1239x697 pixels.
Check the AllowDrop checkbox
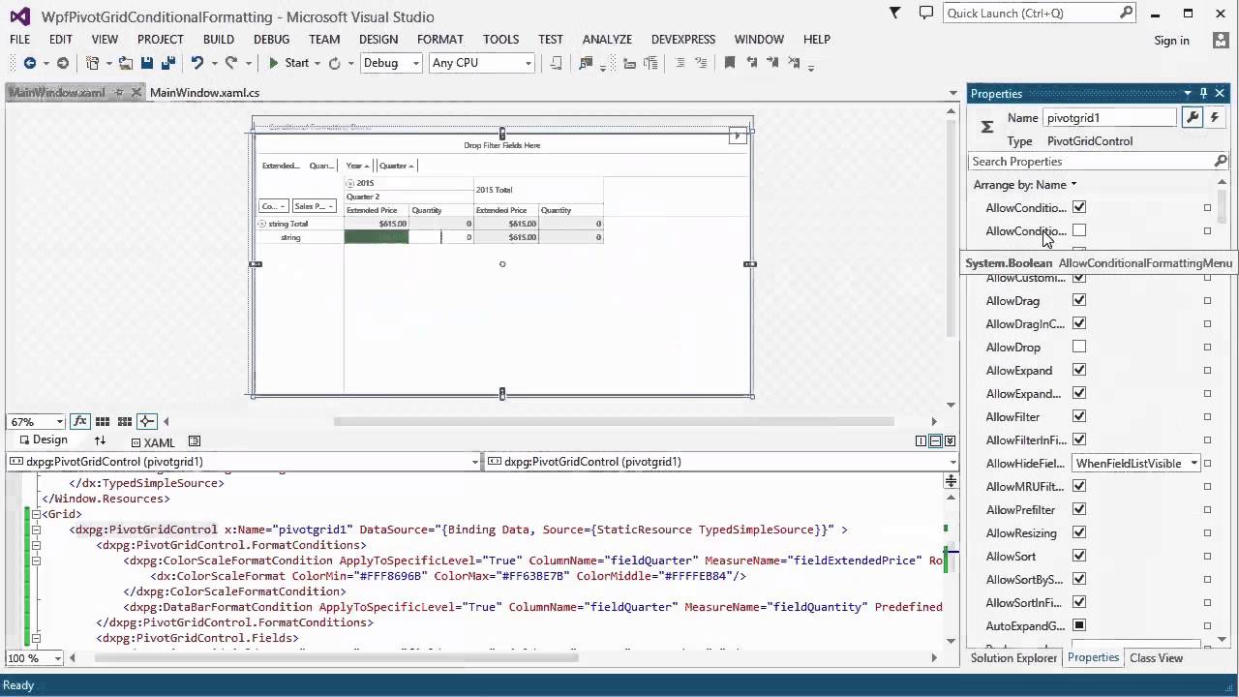pyautogui.click(x=1079, y=347)
